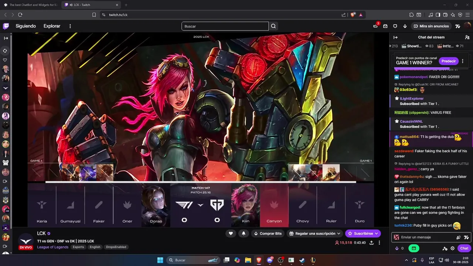
Task: Switch to the LCK - Twitch tab
Action: click(91, 5)
